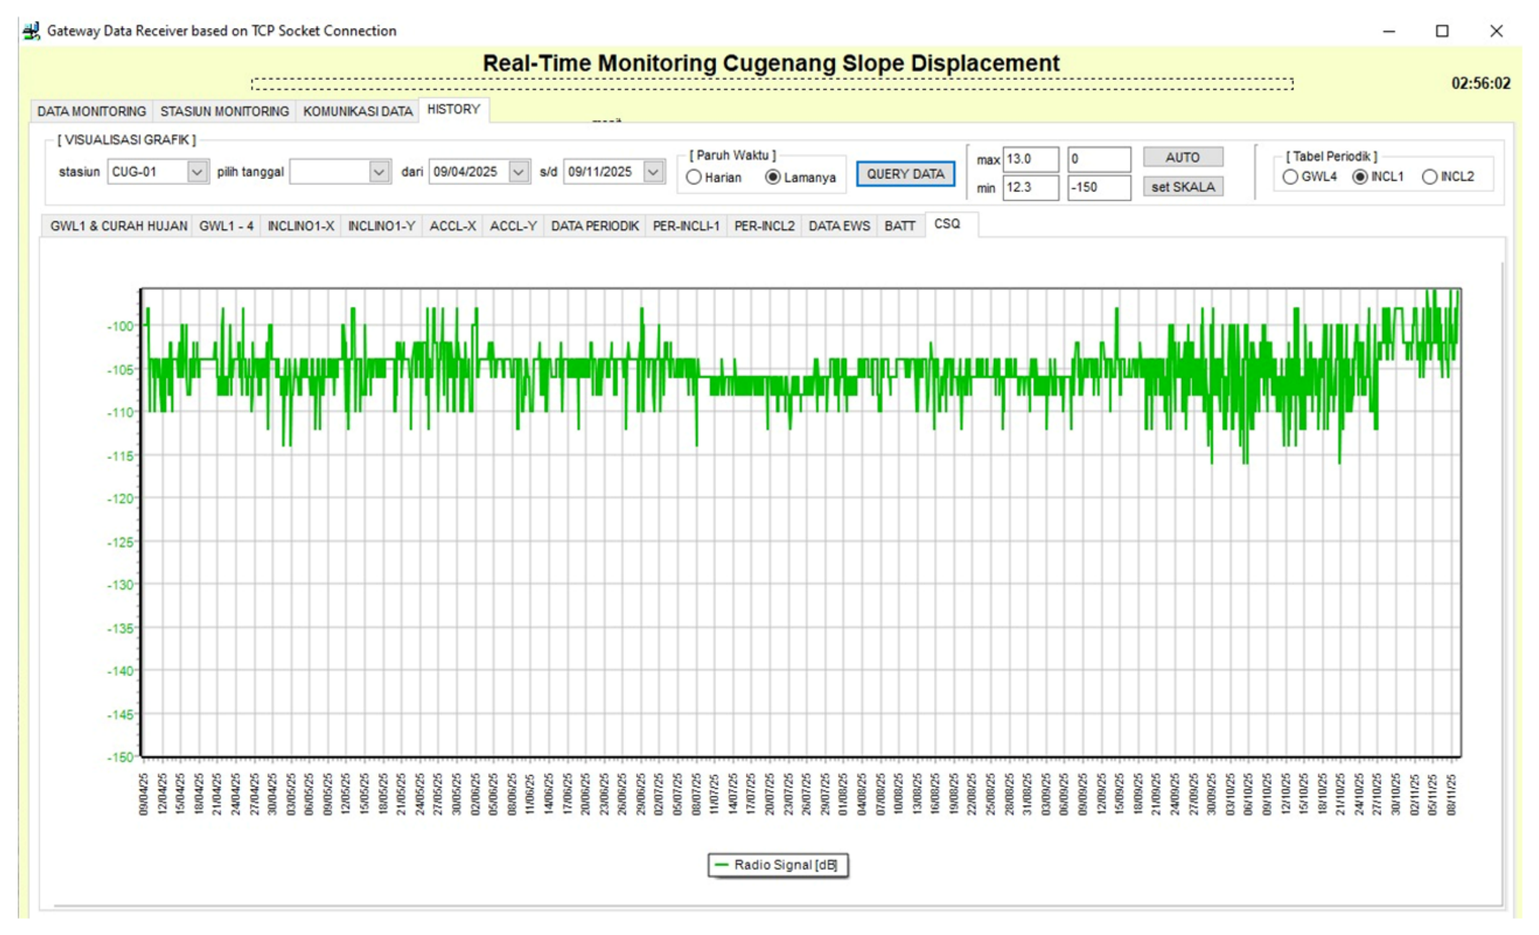Viewport: 1539px width, 935px height.
Task: Open the PER-INCLI-1 tab
Action: [686, 226]
